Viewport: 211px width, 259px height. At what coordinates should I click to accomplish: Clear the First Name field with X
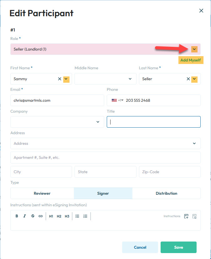pos(59,79)
